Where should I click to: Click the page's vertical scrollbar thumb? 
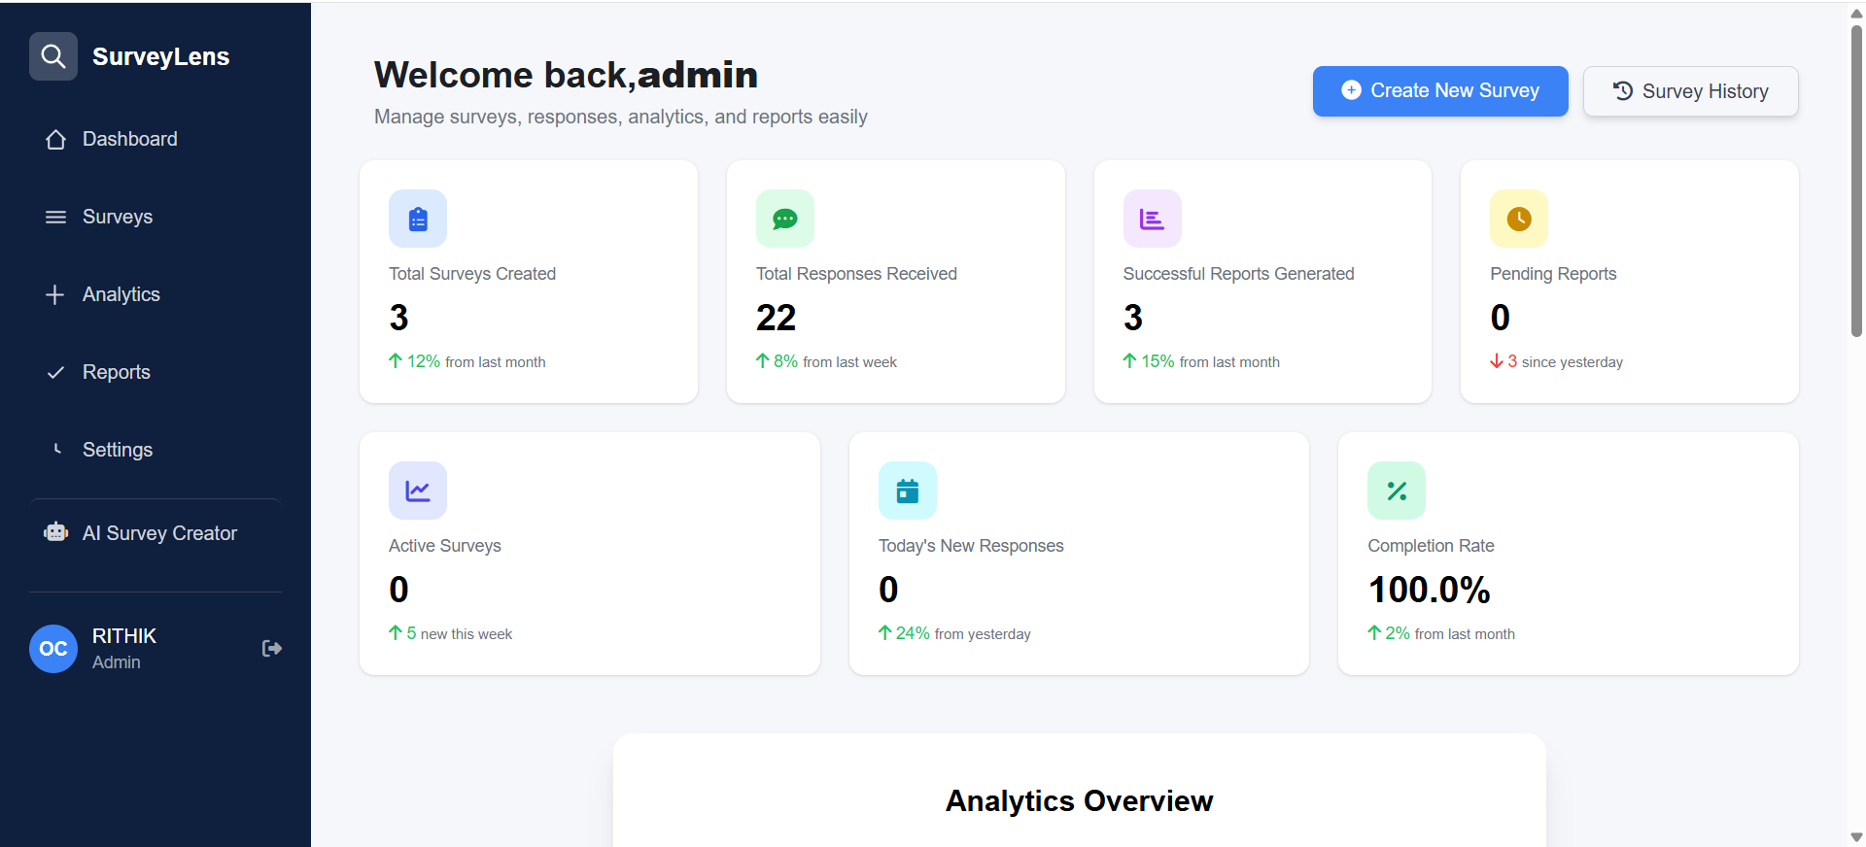coord(1856,180)
